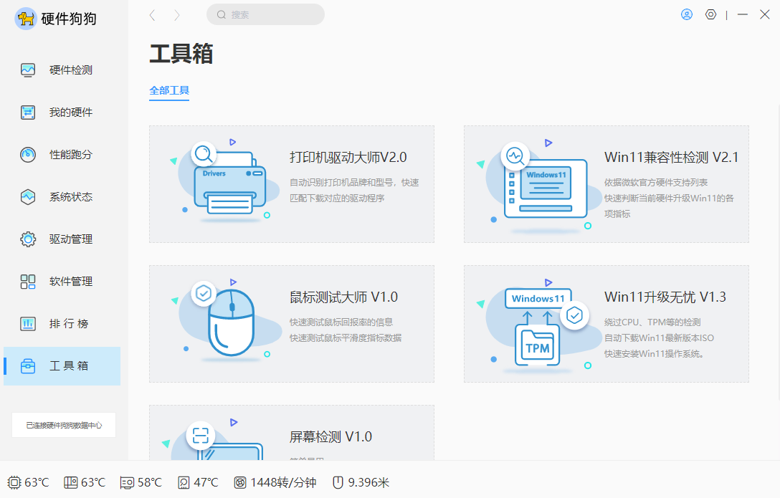Open 软件管理 grid icon

[x=28, y=282]
